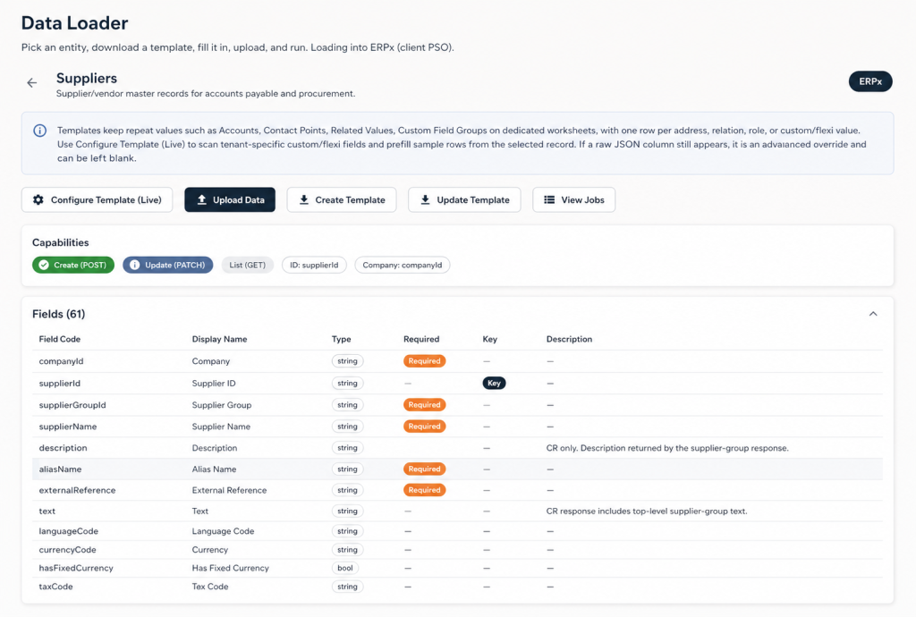Open View Jobs

tap(573, 199)
